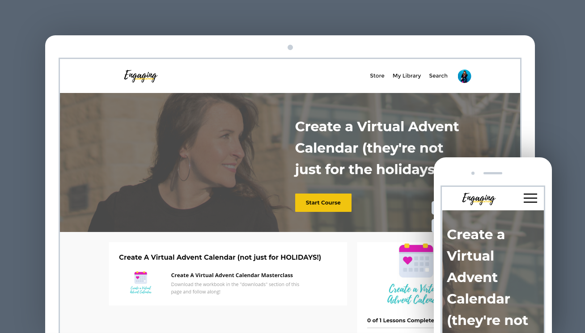Go to the Store page

click(377, 76)
